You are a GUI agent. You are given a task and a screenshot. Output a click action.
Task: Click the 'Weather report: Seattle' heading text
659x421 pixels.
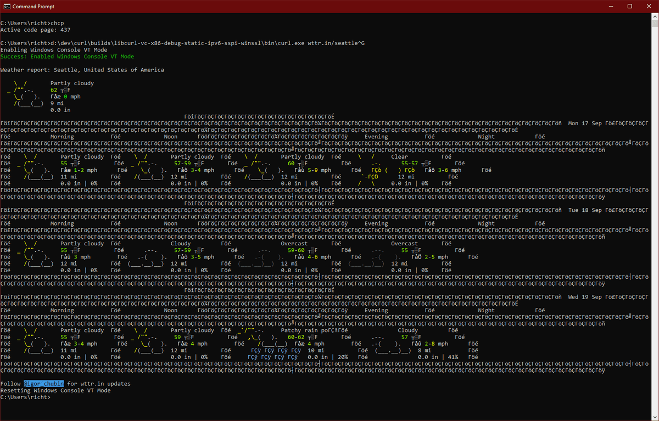pos(82,70)
